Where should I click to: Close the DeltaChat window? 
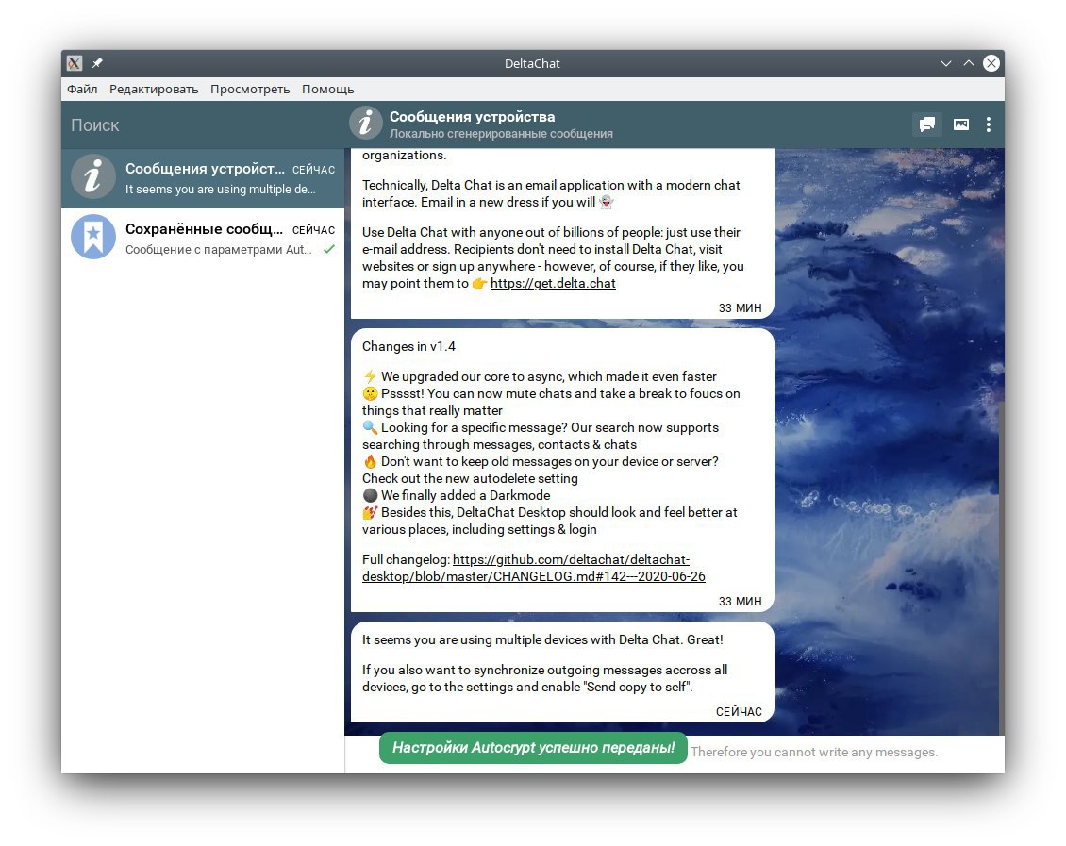991,63
